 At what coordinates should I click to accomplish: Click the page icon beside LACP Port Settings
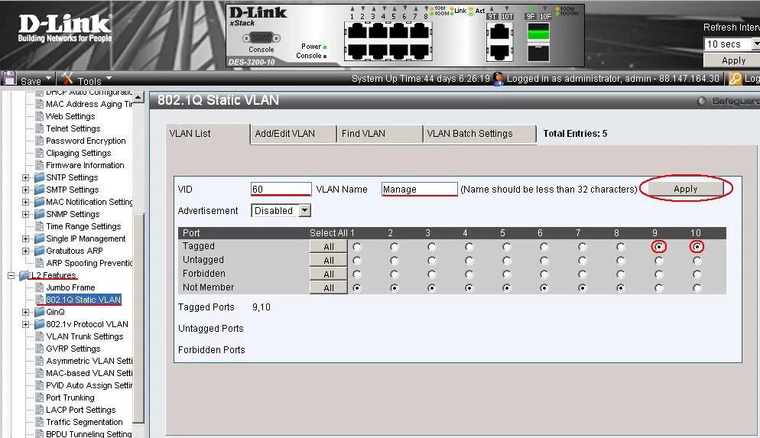click(x=40, y=410)
